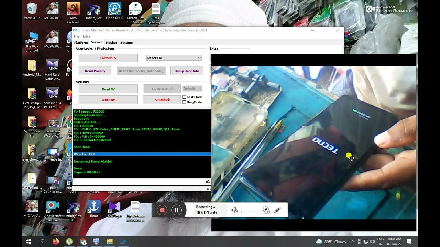Viewport: 440px width, 247px height.
Task: Switch to the Flasher tab
Action: pos(111,43)
